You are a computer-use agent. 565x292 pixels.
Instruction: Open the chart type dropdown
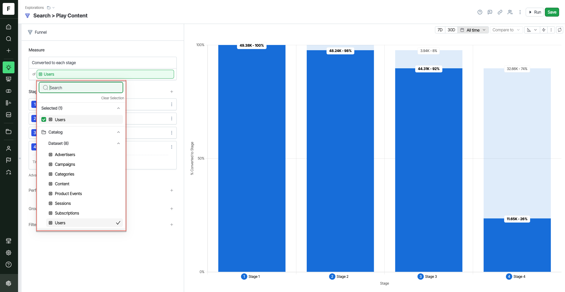pyautogui.click(x=532, y=30)
